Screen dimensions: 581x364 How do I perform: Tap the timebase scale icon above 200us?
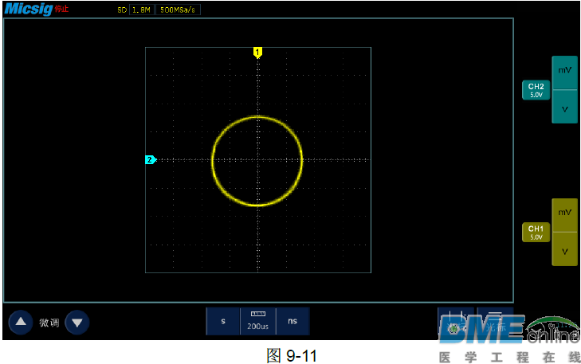point(257,314)
